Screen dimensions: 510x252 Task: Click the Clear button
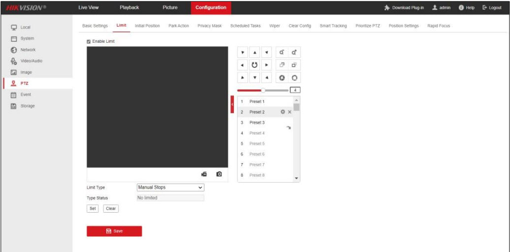tap(111, 208)
